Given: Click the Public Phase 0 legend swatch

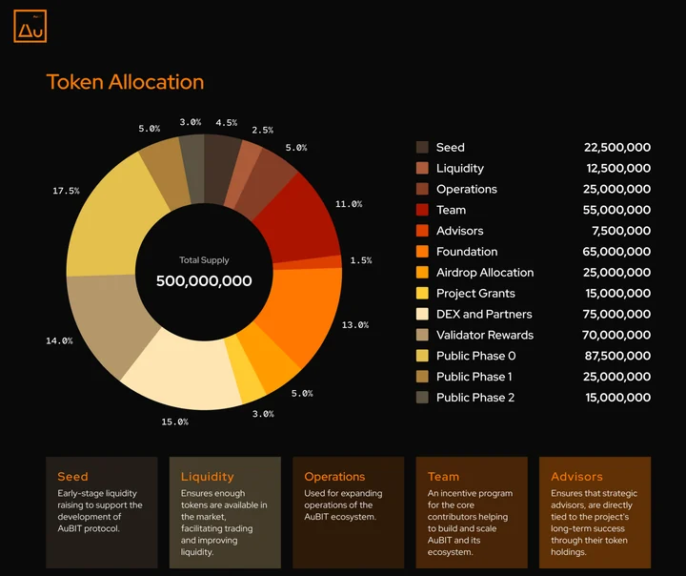Looking at the screenshot, I should (x=422, y=356).
